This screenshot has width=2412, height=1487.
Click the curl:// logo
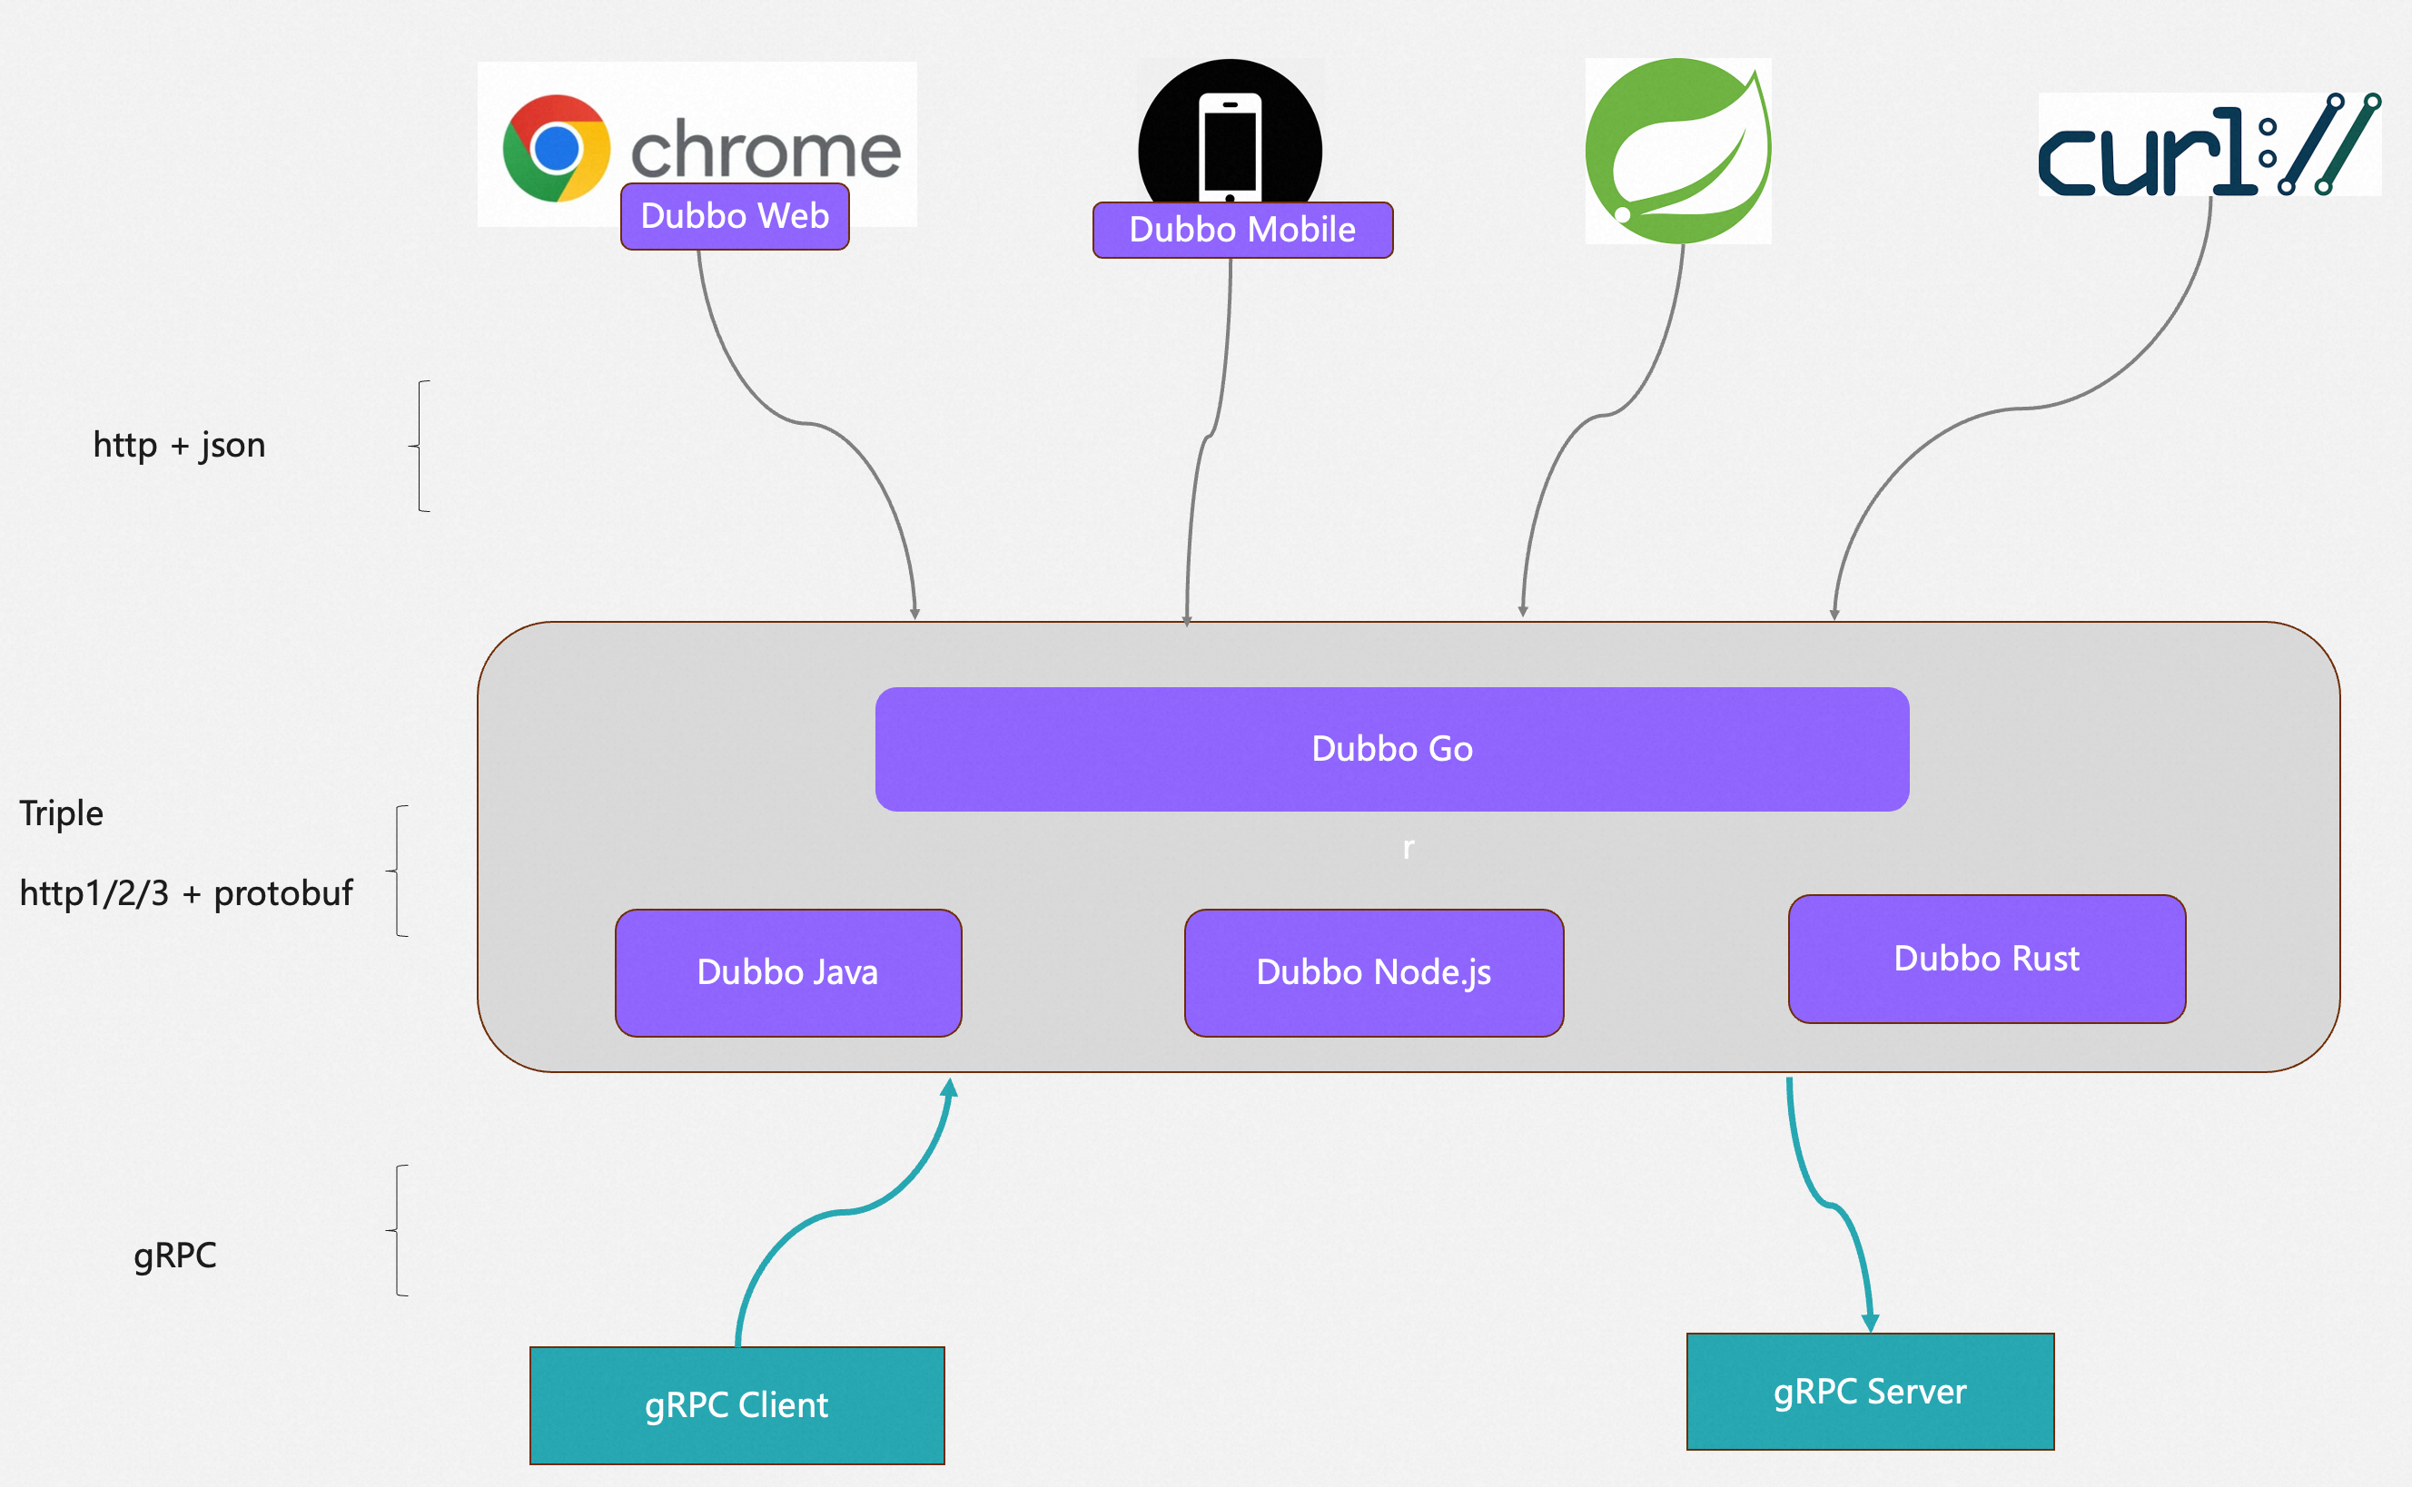pyautogui.click(x=2209, y=145)
